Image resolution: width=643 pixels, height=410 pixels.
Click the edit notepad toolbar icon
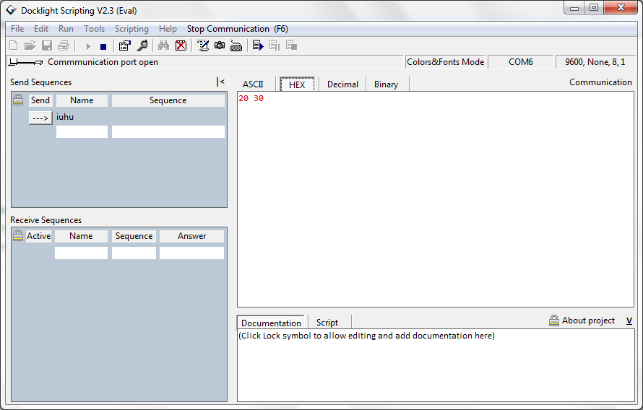tap(203, 46)
